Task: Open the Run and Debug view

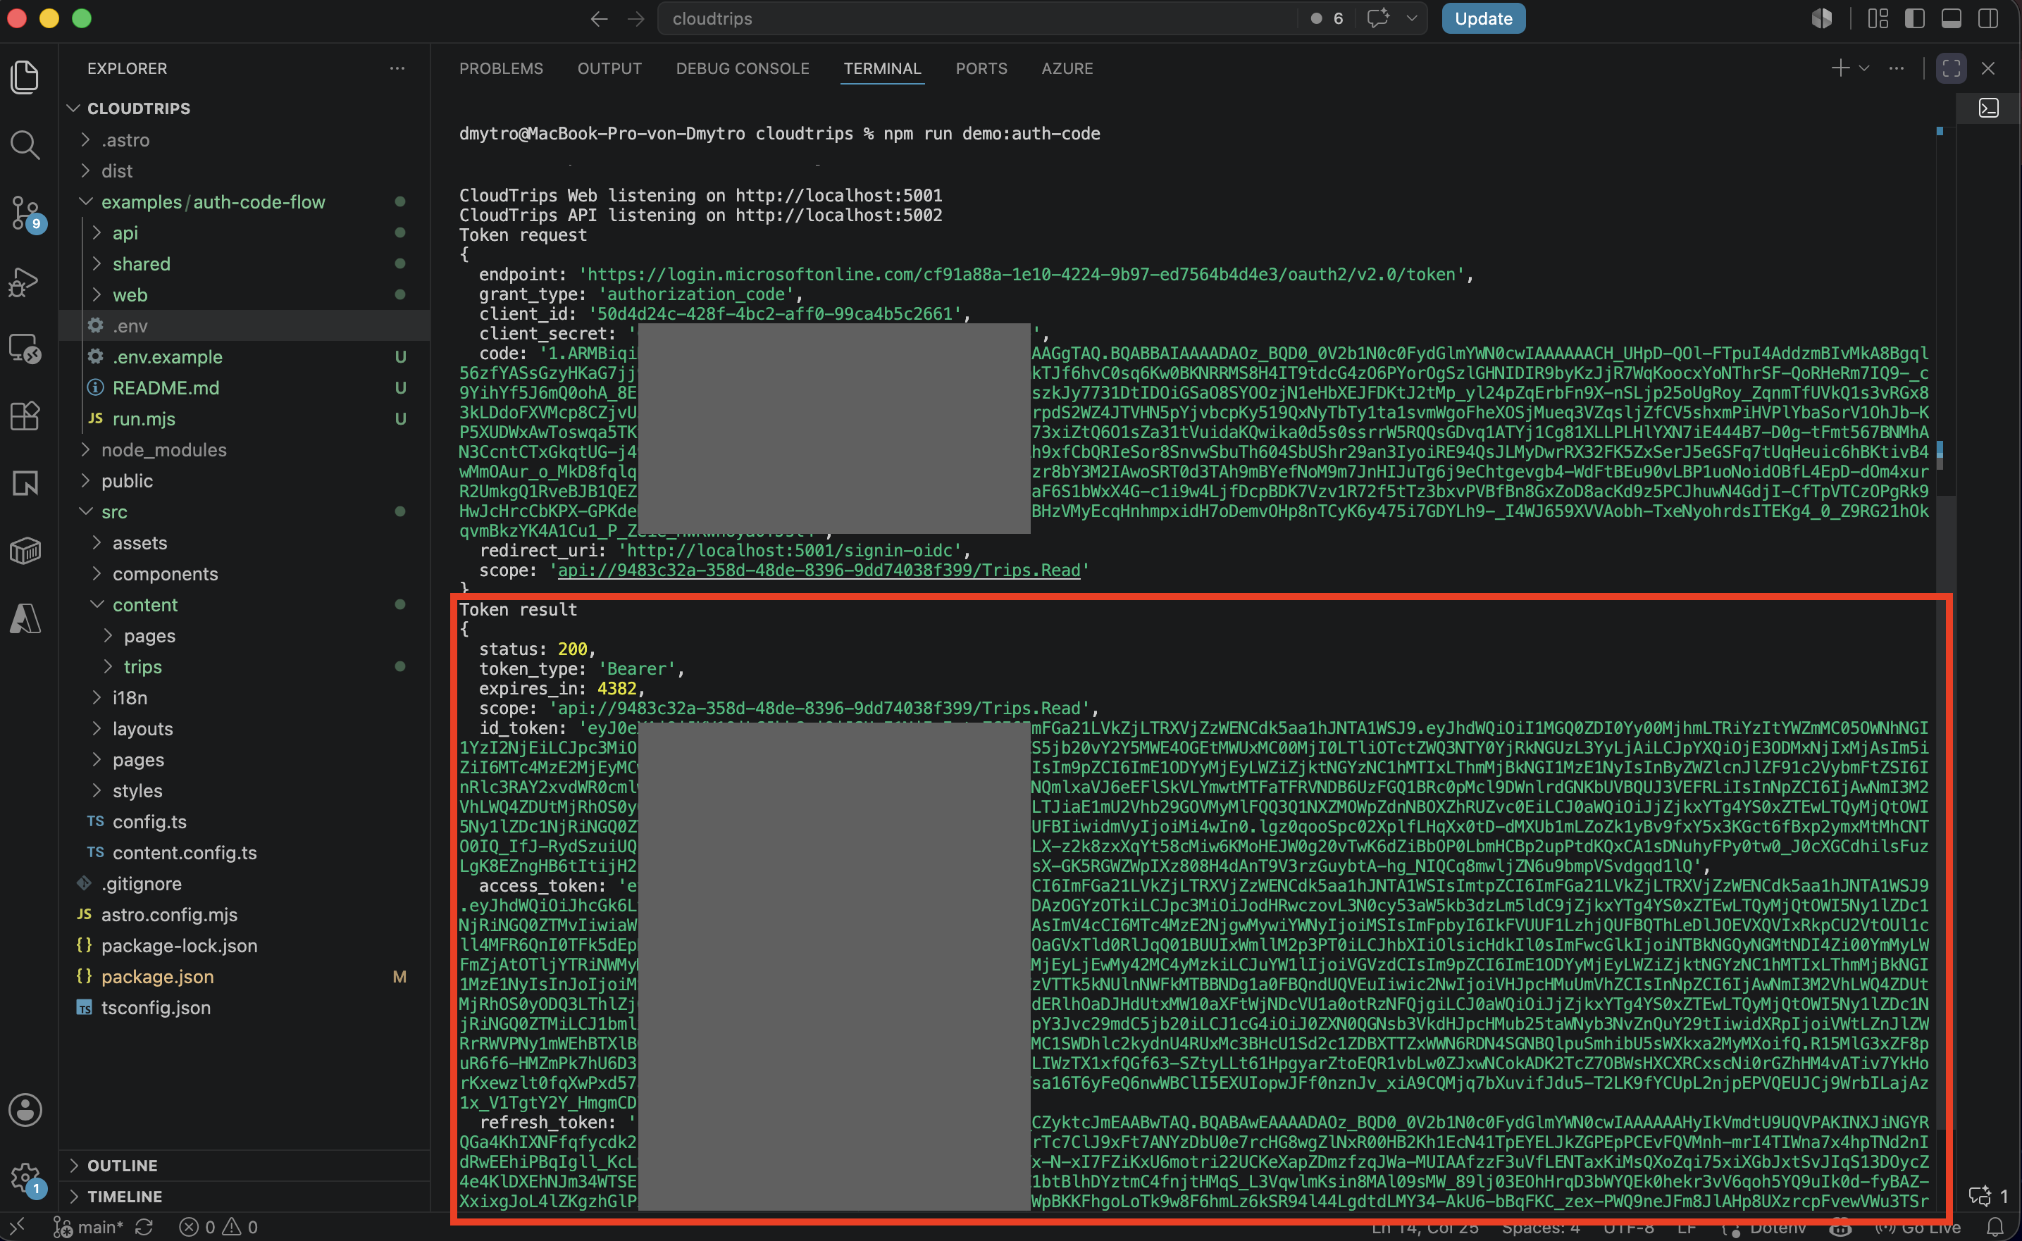Action: coord(25,282)
